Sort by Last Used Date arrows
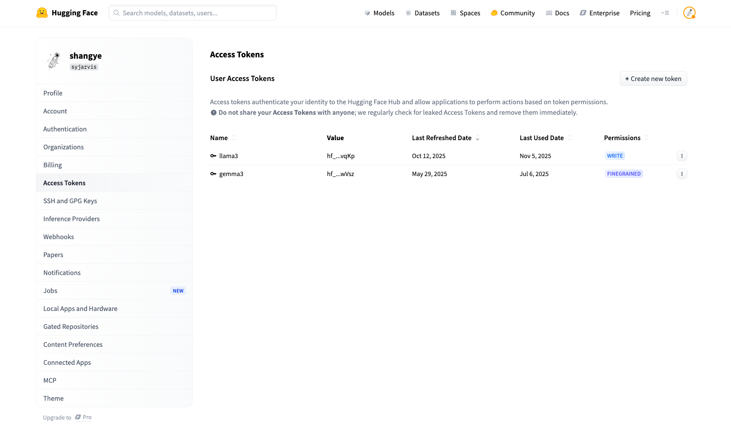The width and height of the screenshot is (731, 434). [x=570, y=138]
